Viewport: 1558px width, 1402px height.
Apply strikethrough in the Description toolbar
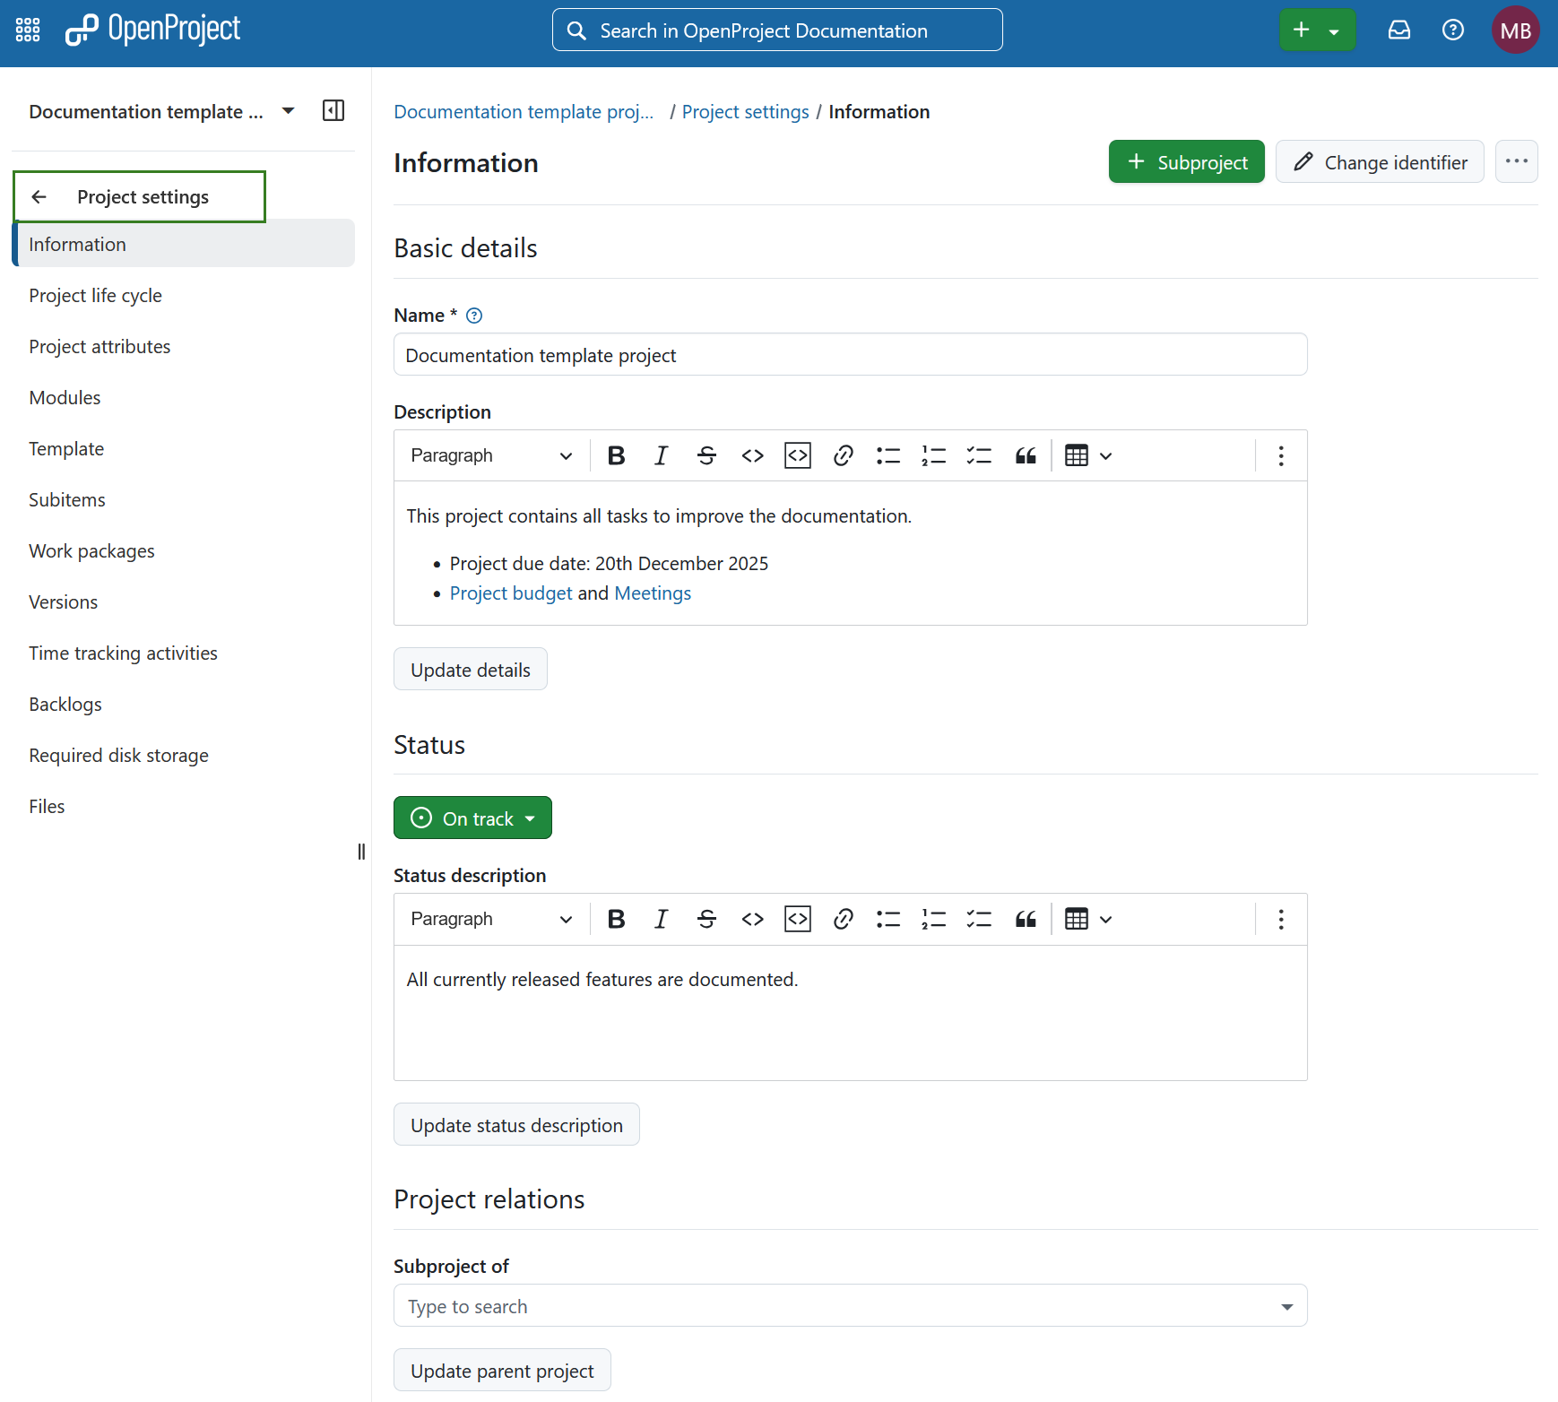(706, 454)
